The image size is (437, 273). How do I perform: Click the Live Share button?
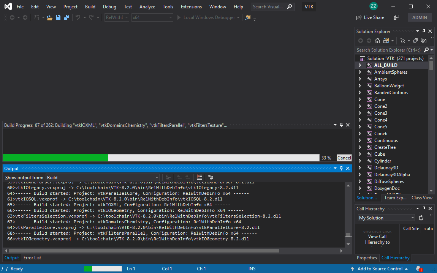click(370, 17)
